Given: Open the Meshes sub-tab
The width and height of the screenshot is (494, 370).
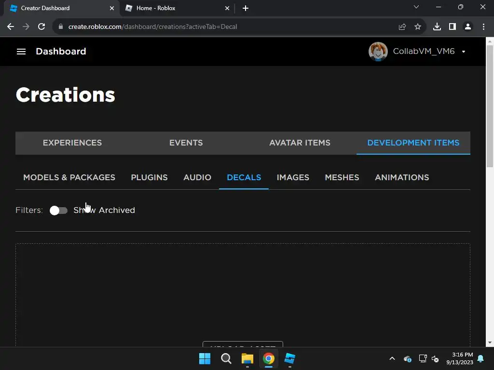Looking at the screenshot, I should (x=342, y=177).
